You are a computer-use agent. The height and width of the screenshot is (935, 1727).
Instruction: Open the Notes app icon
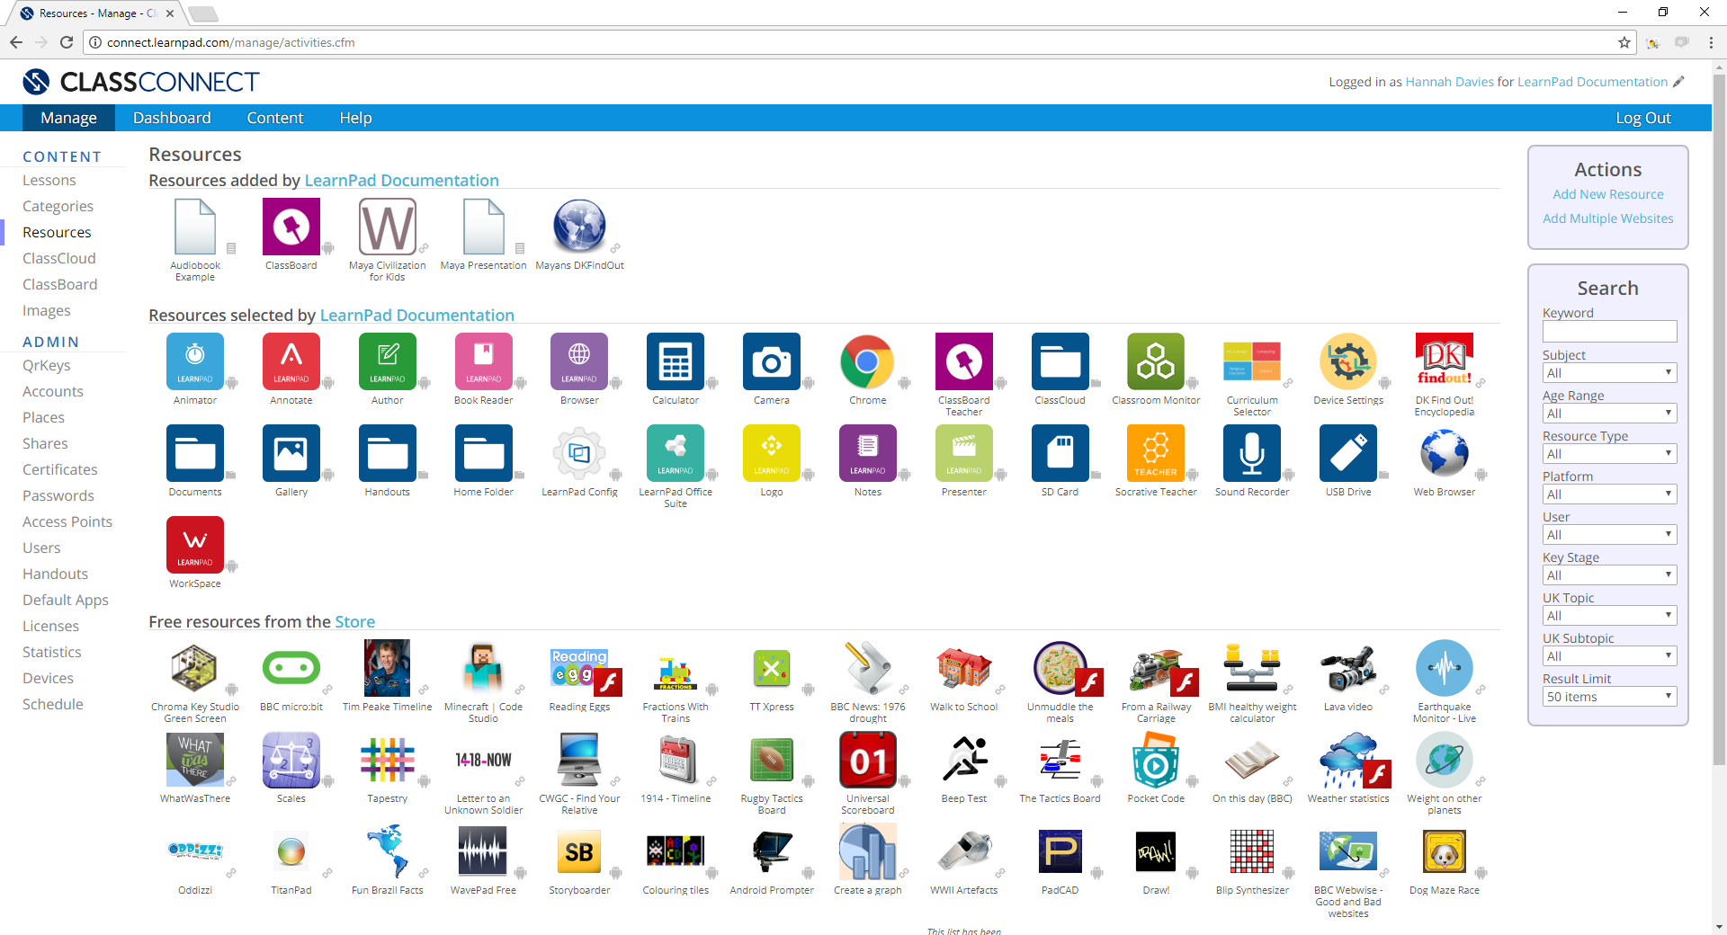[868, 453]
